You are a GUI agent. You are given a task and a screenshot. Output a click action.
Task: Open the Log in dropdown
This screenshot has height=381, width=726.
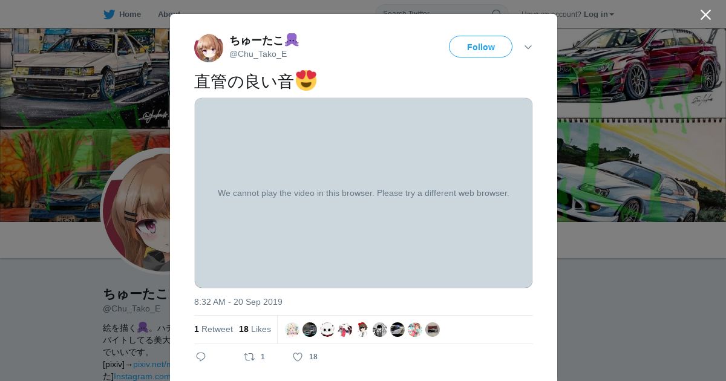[599, 14]
